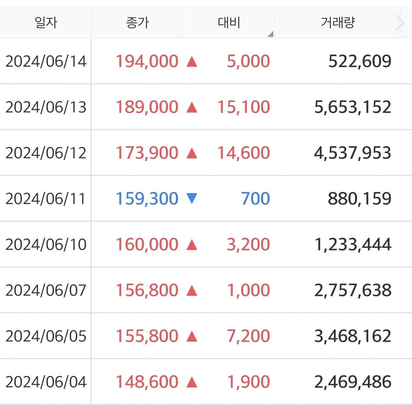Click the blue down-triangle on the 2024/06/11 row
Image resolution: width=412 pixels, height=405 pixels.
(x=193, y=198)
